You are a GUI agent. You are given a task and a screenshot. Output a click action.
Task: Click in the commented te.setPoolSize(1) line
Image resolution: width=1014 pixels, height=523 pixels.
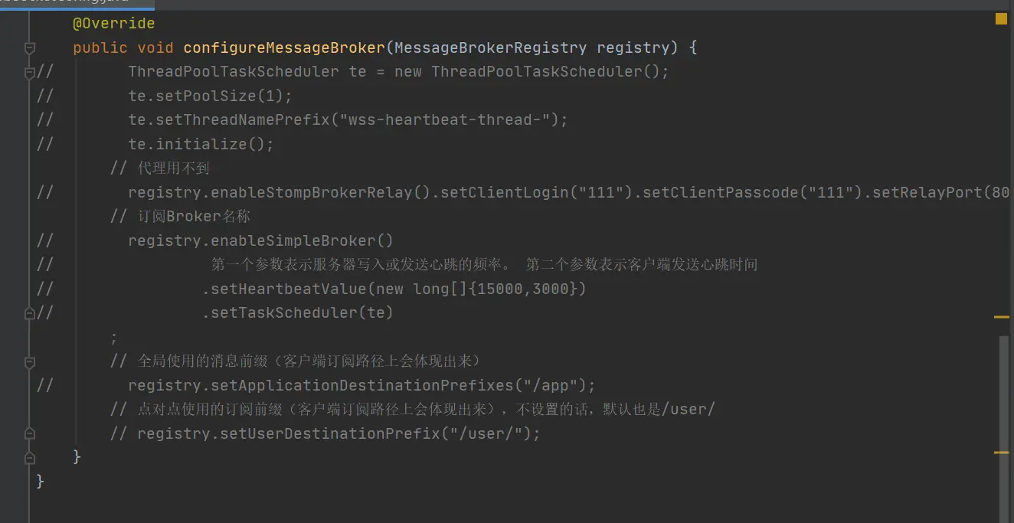[210, 96]
